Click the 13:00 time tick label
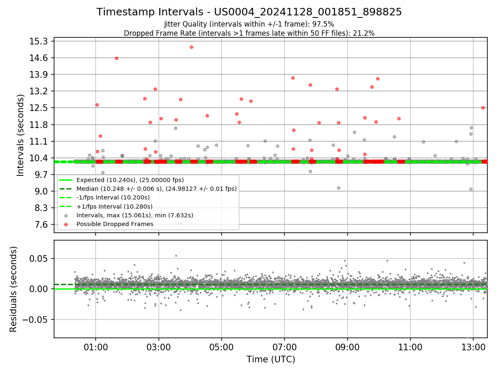The image size is (499, 374). 473,347
